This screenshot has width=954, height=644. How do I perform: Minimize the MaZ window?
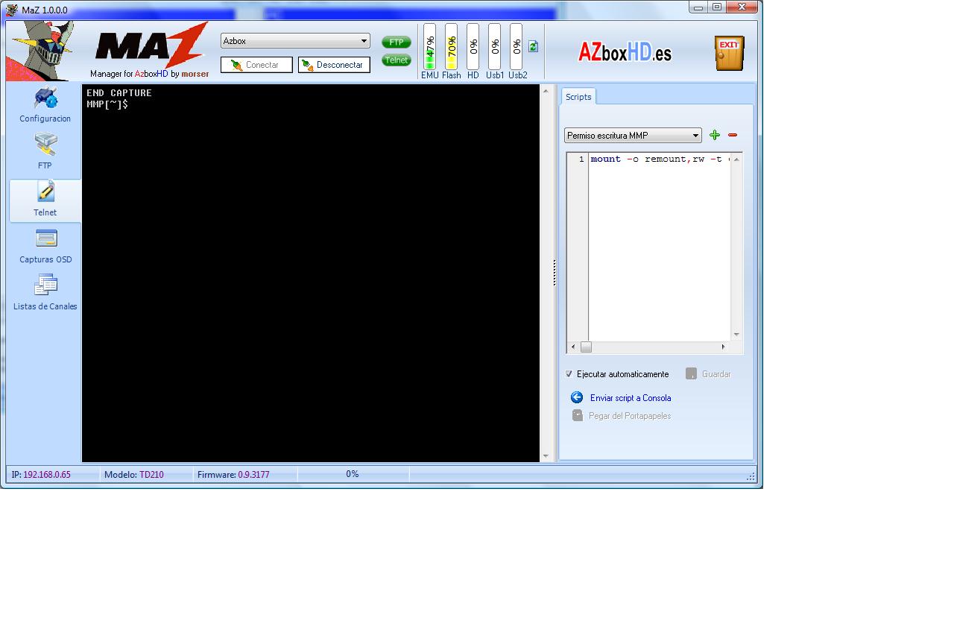[698, 7]
